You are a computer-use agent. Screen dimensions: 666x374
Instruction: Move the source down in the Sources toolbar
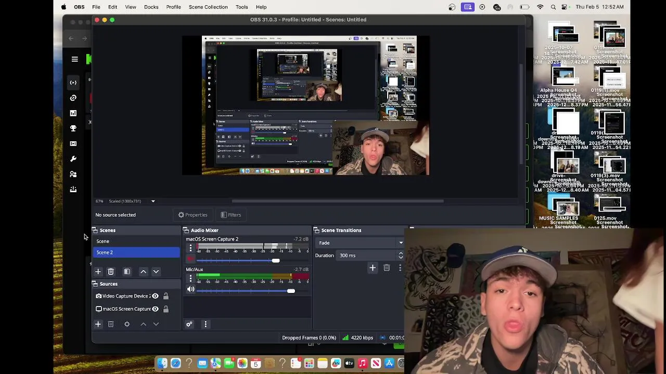click(156, 324)
